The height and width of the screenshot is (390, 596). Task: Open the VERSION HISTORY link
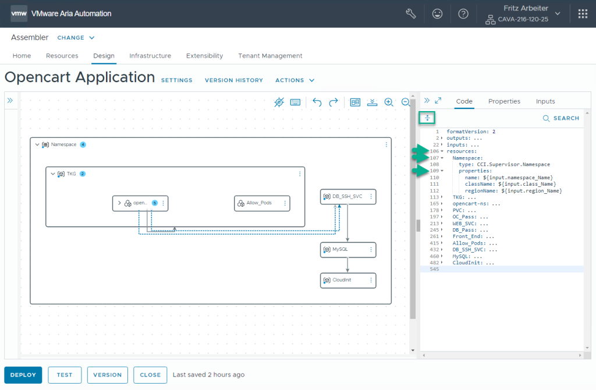point(233,80)
